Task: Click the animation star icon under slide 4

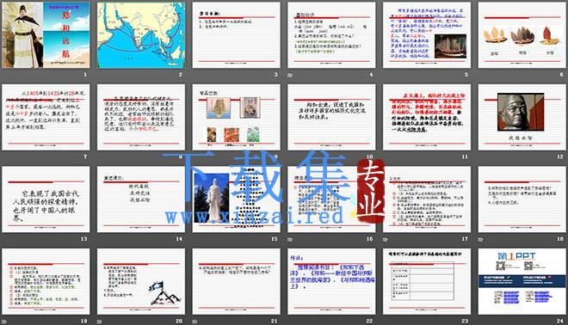Action: pyautogui.click(x=290, y=76)
